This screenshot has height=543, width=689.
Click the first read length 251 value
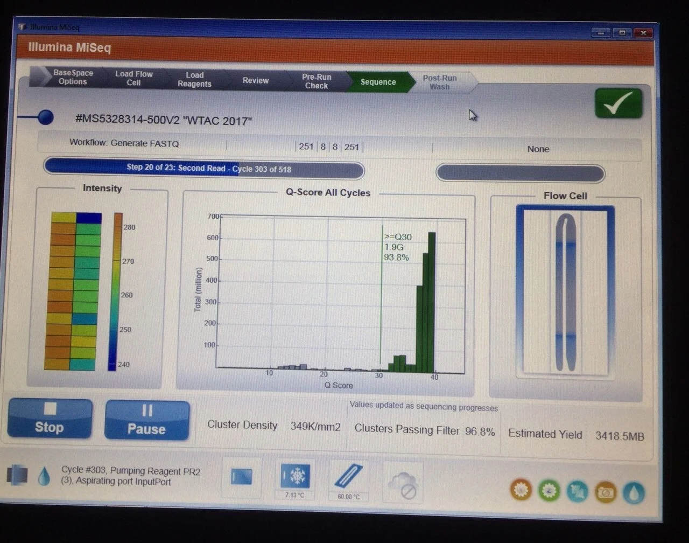[306, 147]
